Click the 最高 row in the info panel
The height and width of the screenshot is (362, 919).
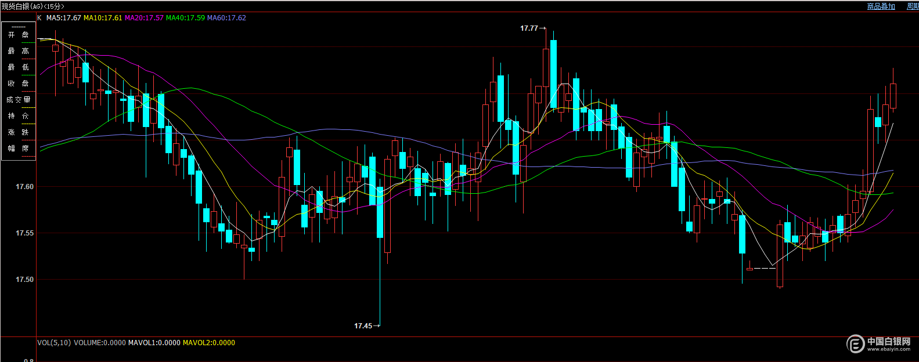coord(19,51)
